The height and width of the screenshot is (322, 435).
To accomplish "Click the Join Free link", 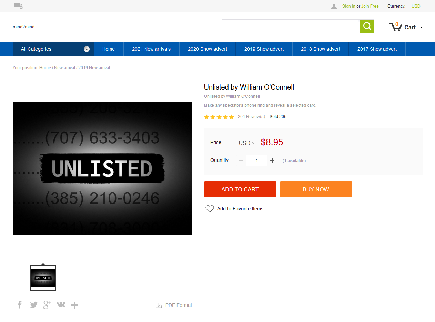I will (x=370, y=6).
